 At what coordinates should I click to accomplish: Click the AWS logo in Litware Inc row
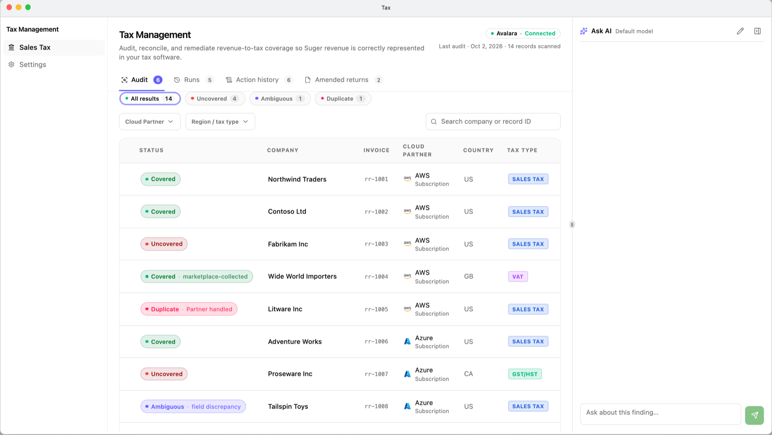(407, 309)
